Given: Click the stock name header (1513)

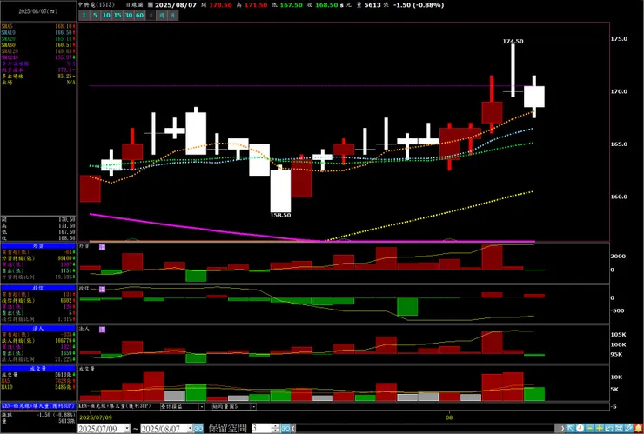Looking at the screenshot, I should (x=97, y=5).
